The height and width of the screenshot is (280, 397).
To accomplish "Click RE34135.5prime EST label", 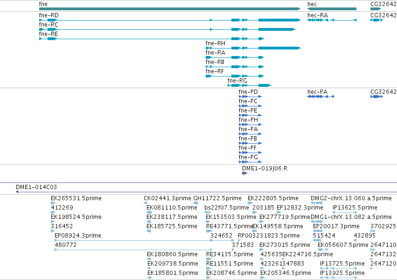I will click(x=230, y=254).
